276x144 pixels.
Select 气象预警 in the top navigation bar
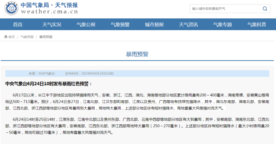(120, 25)
